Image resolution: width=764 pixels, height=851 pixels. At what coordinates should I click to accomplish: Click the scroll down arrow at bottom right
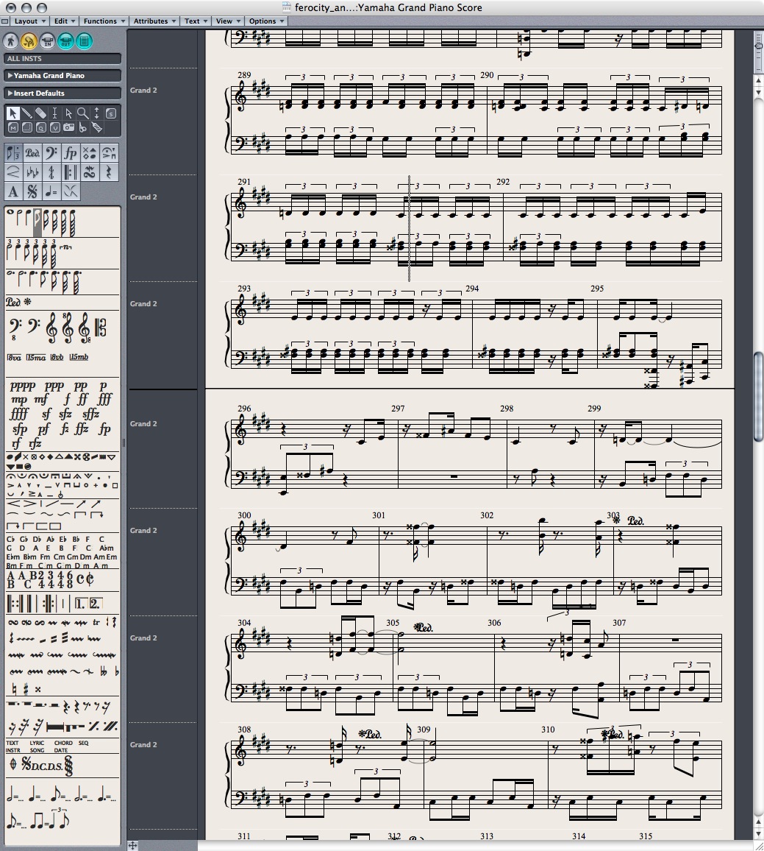pyautogui.click(x=758, y=834)
